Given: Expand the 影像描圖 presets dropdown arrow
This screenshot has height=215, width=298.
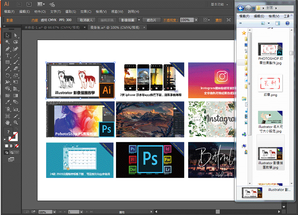Looking at the screenshot, I should click(x=139, y=20).
